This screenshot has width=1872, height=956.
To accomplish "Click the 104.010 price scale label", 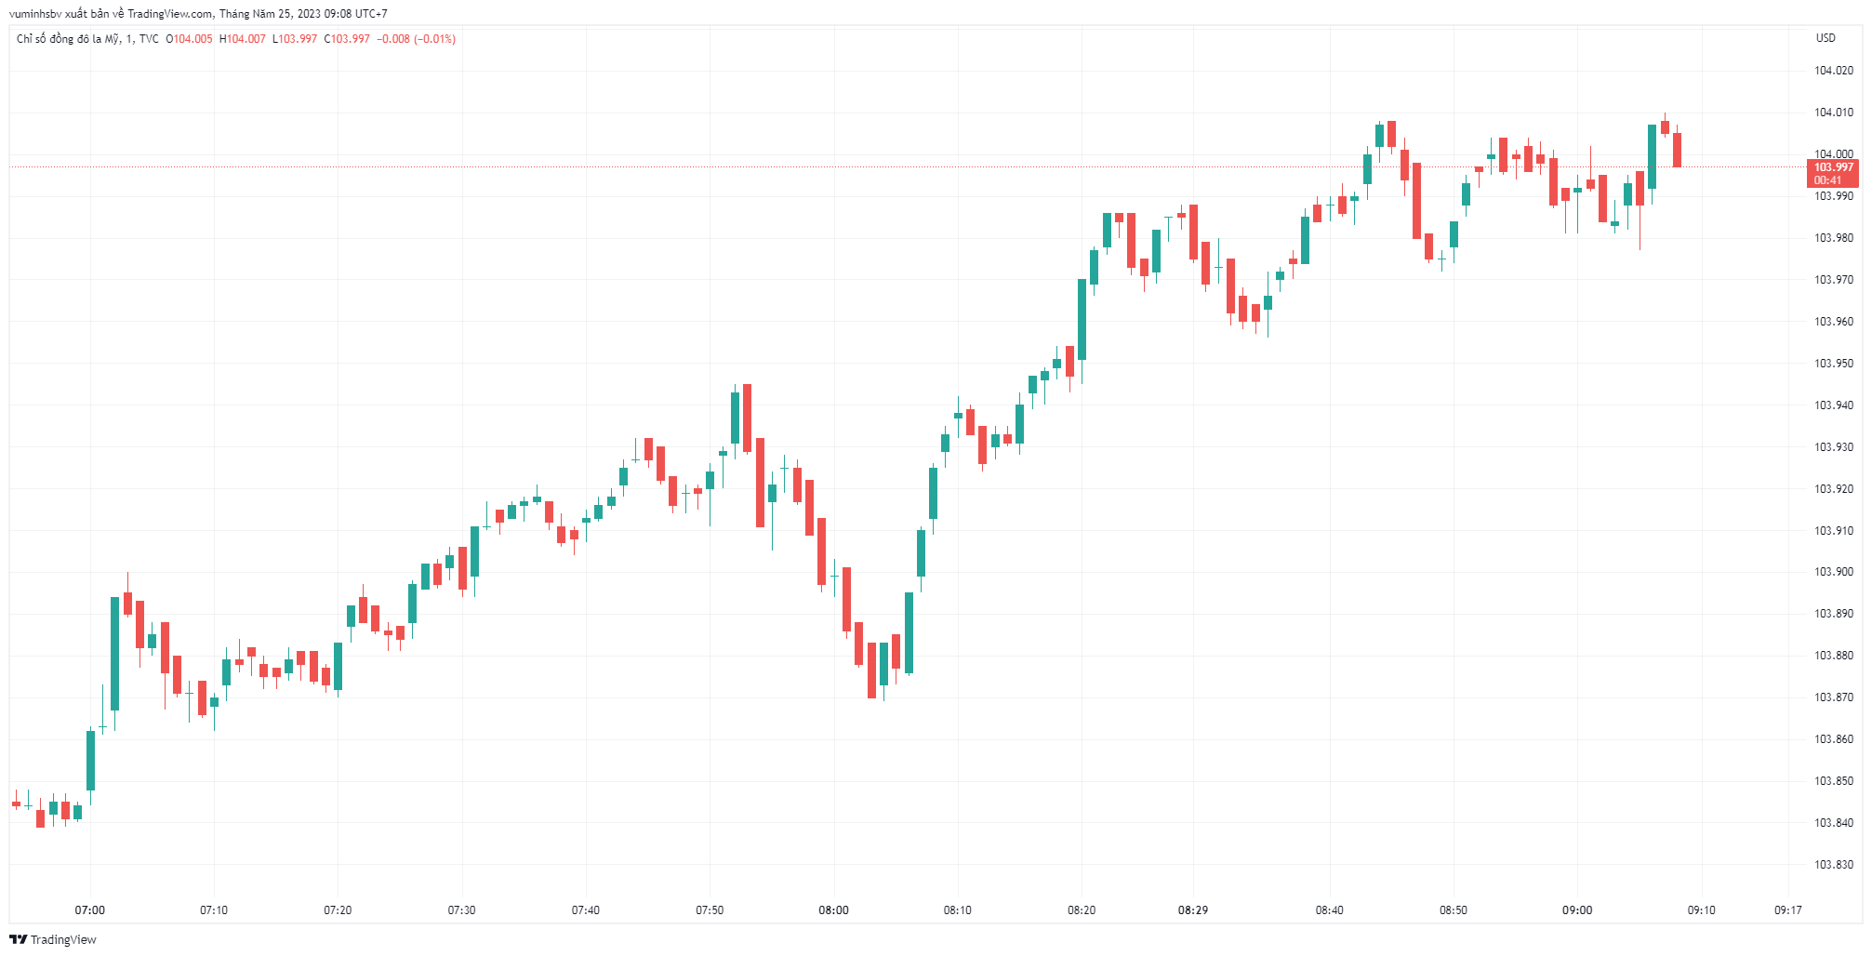I will [1834, 113].
